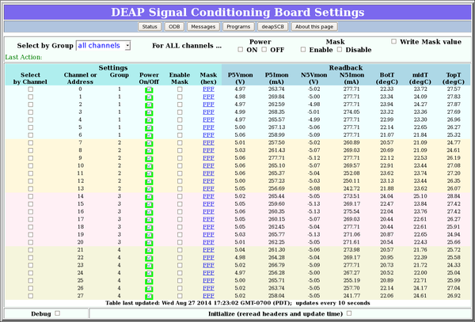Click N5Imon value 241.77 for channel 27

coord(351,296)
